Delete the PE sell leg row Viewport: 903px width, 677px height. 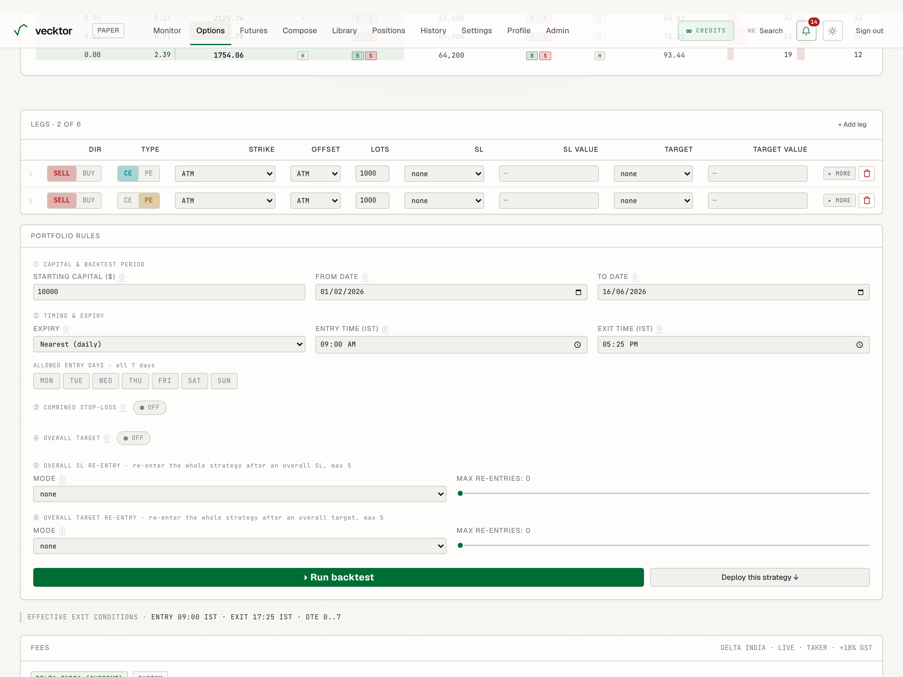(x=866, y=200)
